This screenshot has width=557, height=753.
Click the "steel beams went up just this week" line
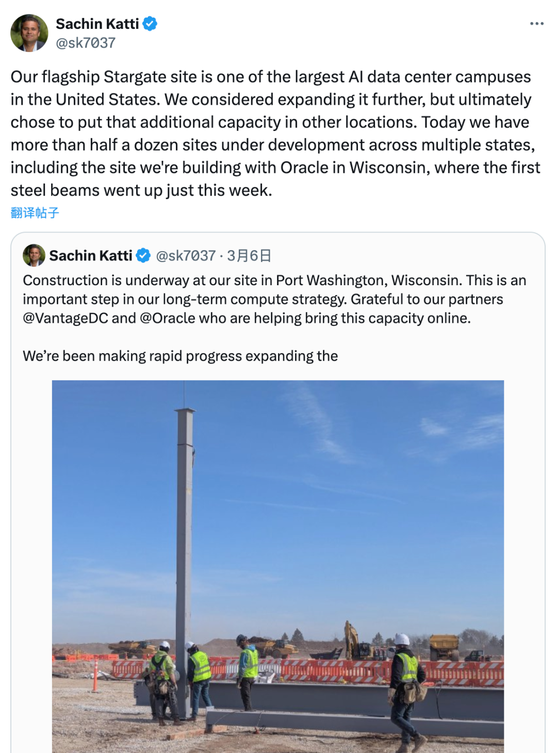pyautogui.click(x=141, y=190)
